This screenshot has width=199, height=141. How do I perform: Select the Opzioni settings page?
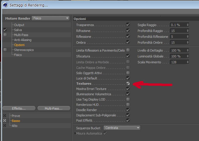pyautogui.click(x=19, y=45)
